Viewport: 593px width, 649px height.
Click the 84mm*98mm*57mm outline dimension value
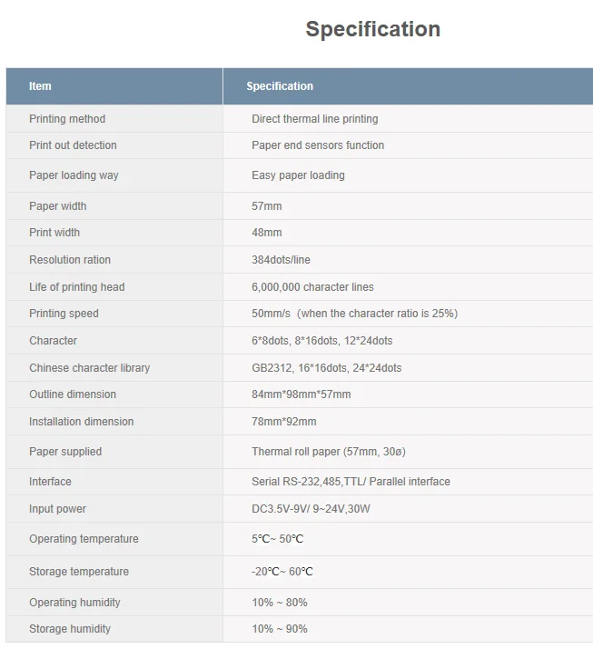(301, 394)
